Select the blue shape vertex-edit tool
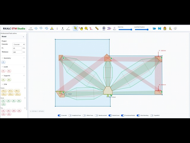 click(47, 28)
